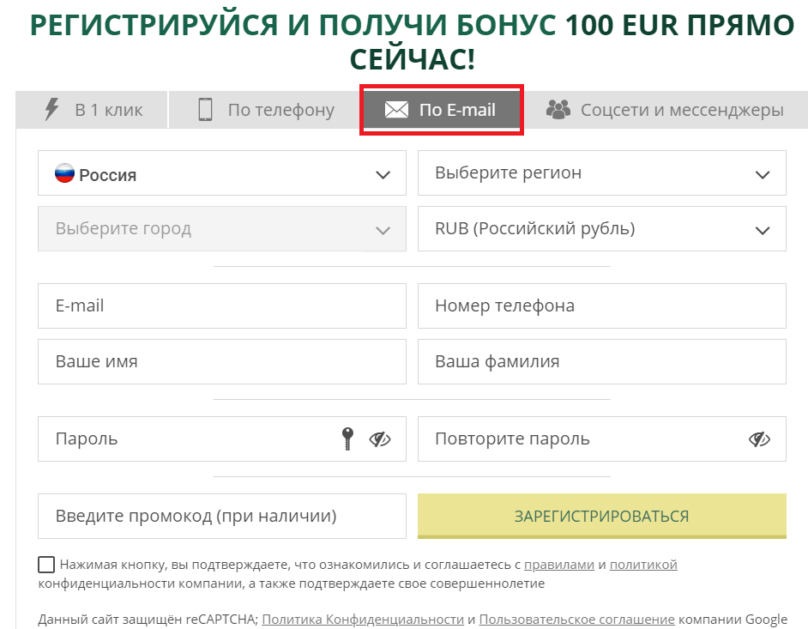Image resolution: width=808 pixels, height=629 pixels.
Task: Switch to the В 1 клик tab
Action: (92, 109)
